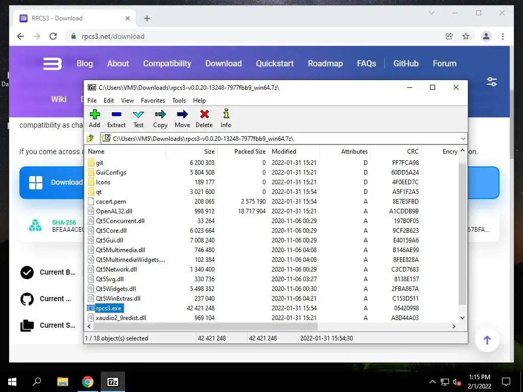Viewport: 523px width, 392px height.
Task: Select the qt folder
Action: 94,192
